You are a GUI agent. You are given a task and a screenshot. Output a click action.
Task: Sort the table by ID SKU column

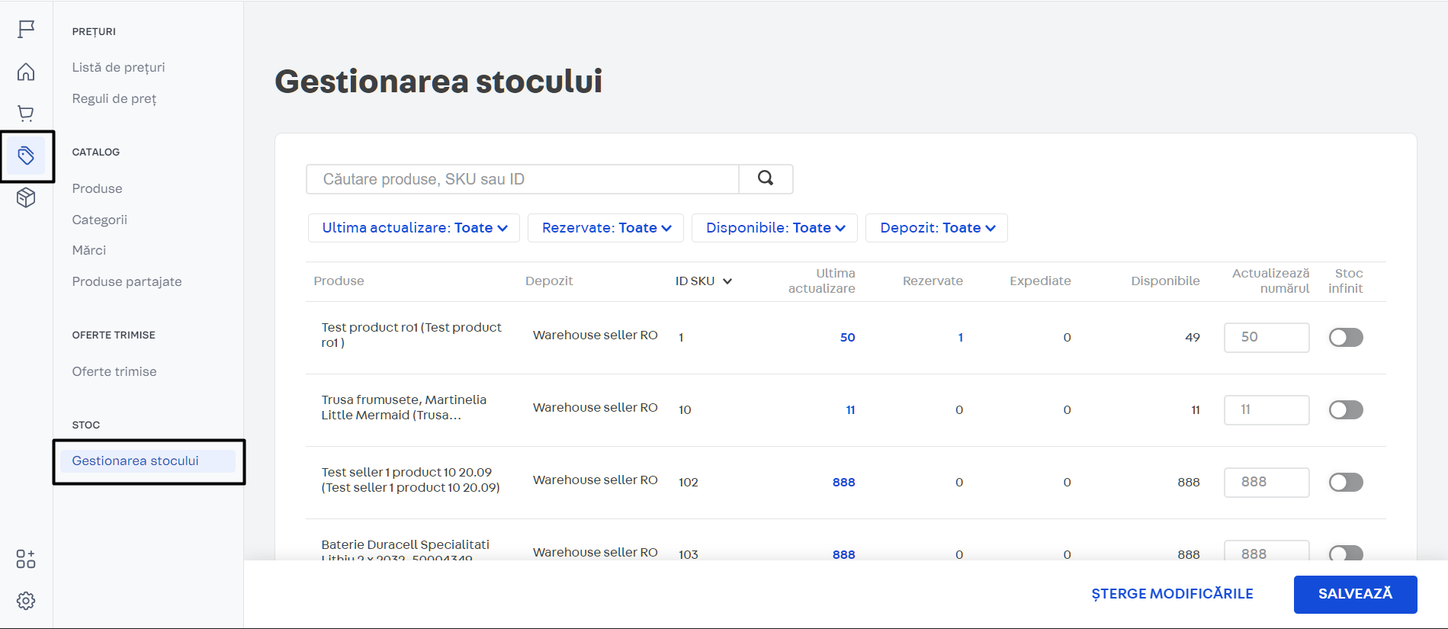pos(703,281)
